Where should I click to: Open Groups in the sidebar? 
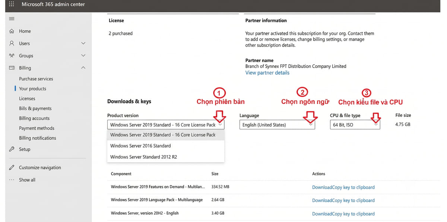coord(26,56)
